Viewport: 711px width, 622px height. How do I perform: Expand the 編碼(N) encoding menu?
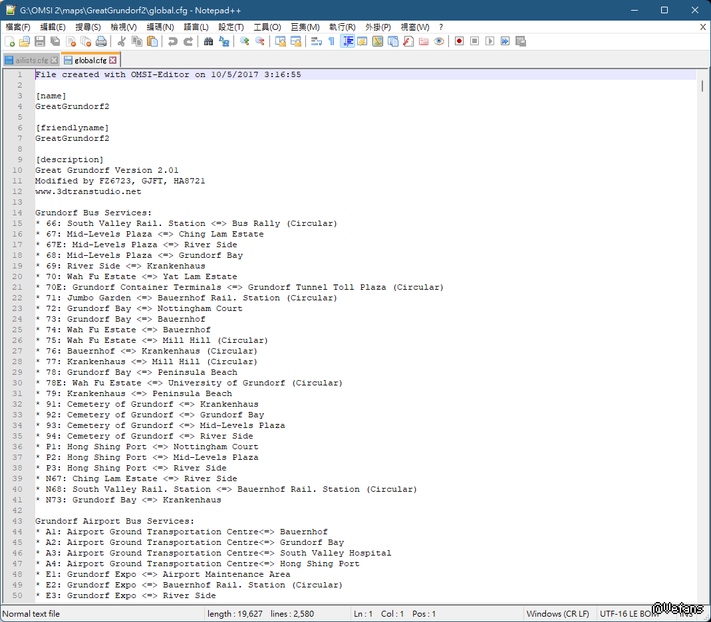[x=160, y=27]
